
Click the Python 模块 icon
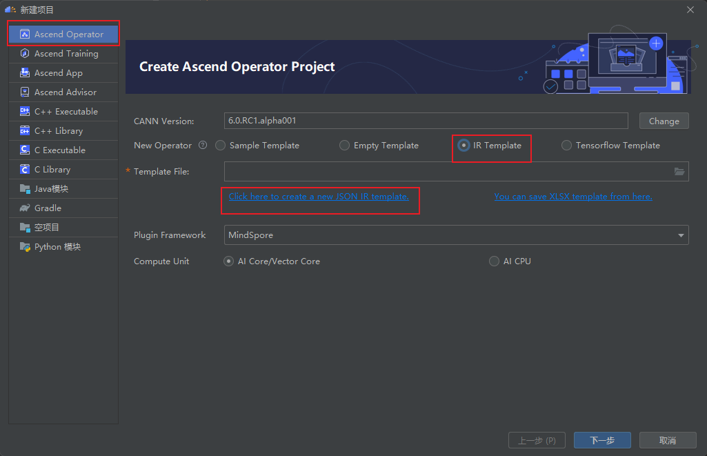tap(25, 247)
